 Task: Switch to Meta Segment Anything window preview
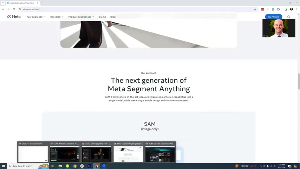128,152
